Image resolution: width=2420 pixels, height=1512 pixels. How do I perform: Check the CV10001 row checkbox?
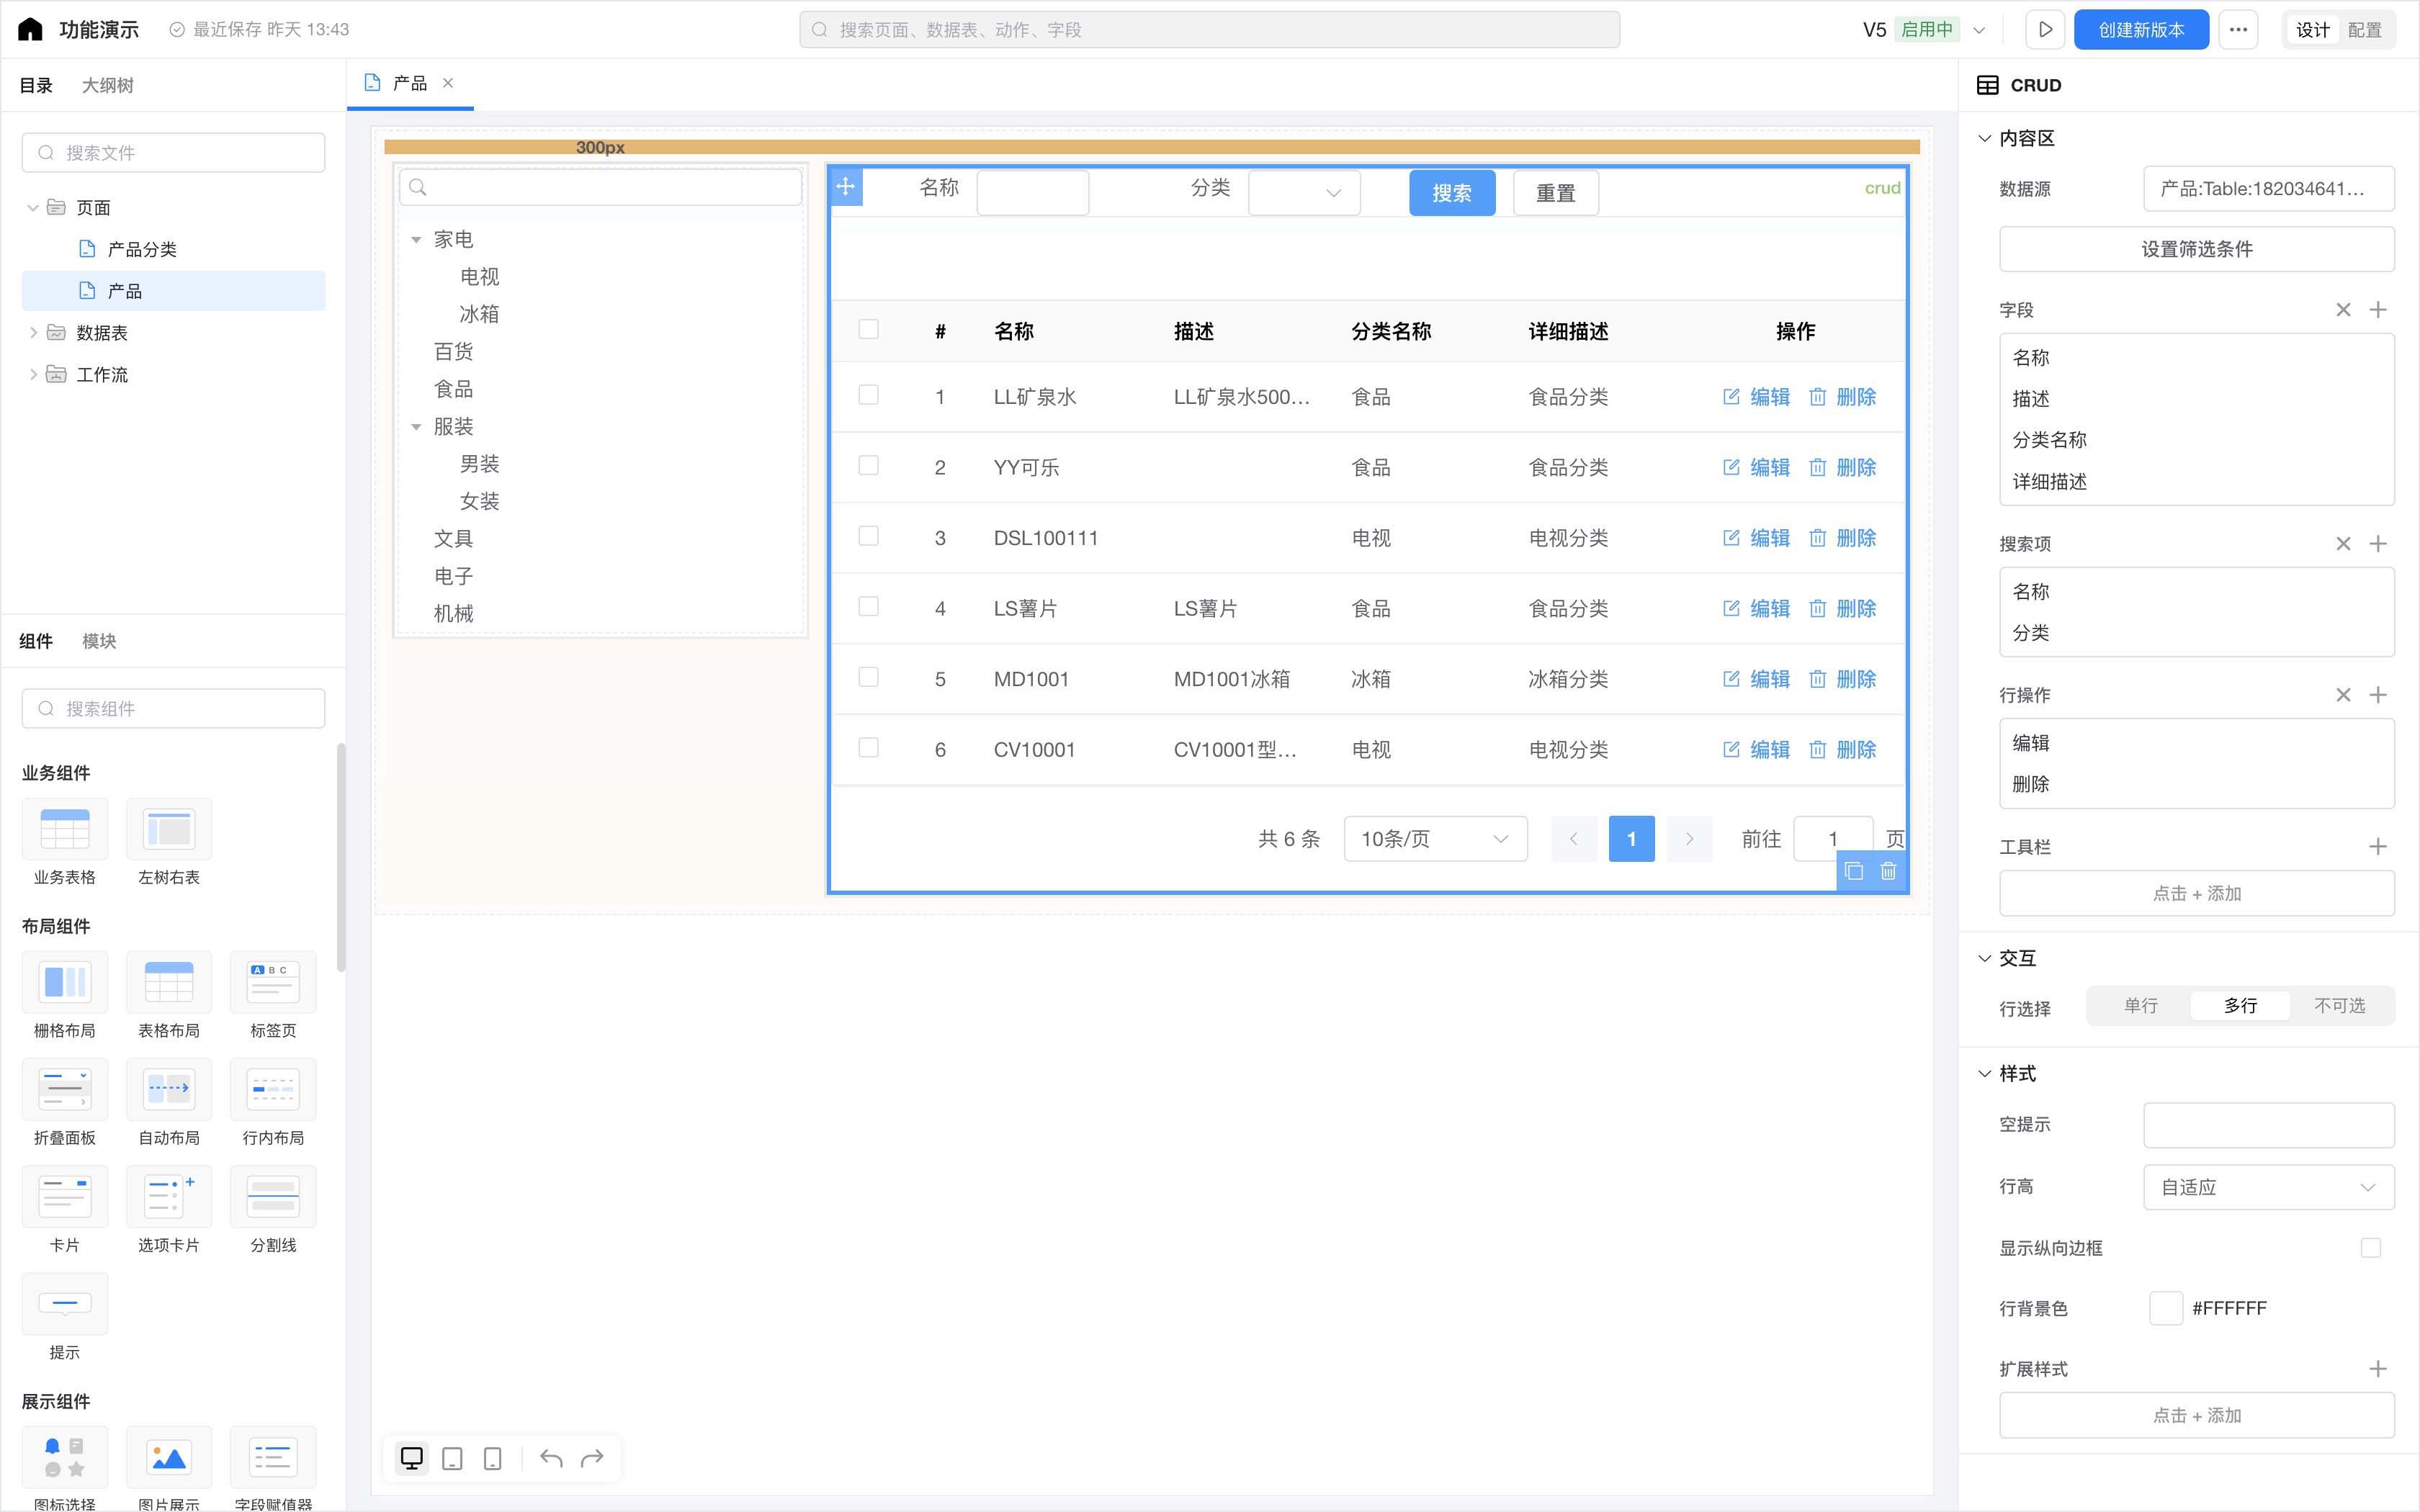[x=868, y=748]
